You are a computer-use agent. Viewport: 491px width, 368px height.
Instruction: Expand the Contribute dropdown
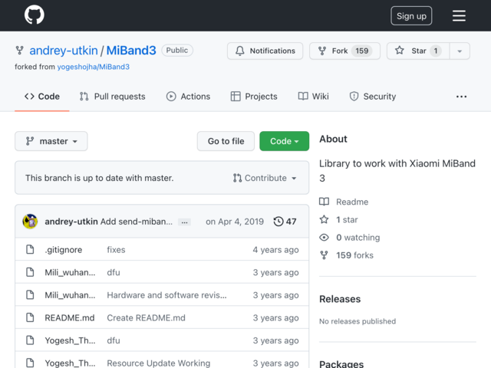pos(265,178)
